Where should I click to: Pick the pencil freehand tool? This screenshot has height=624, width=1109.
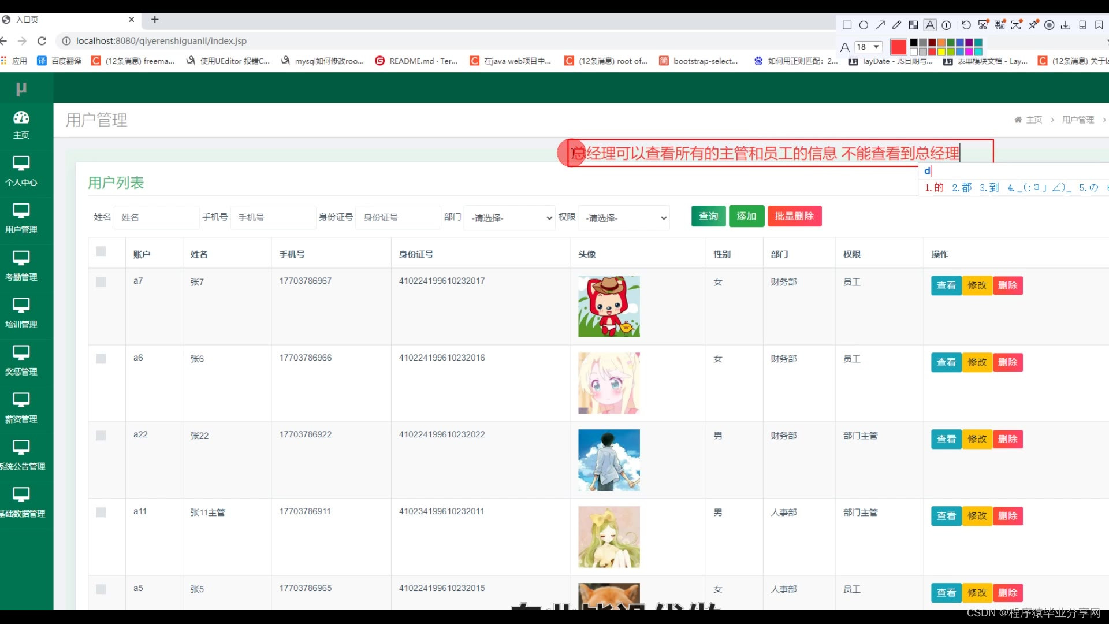(x=896, y=25)
